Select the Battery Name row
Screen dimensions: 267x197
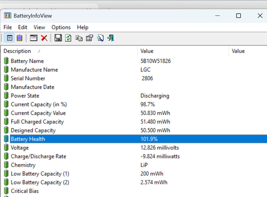pyautogui.click(x=27, y=61)
